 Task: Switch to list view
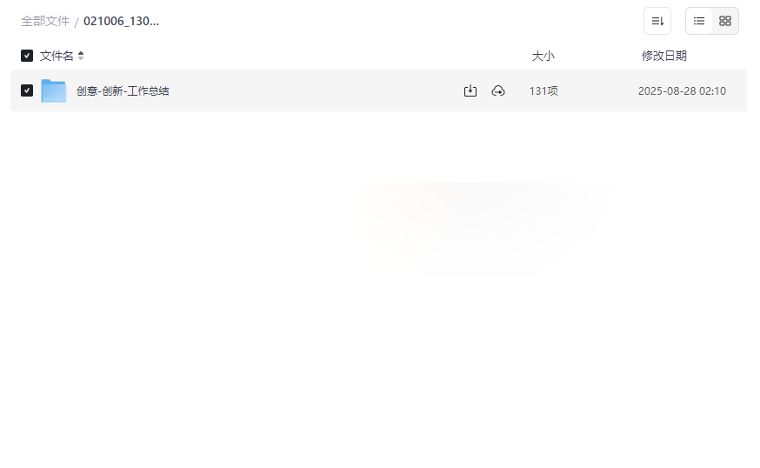point(699,21)
